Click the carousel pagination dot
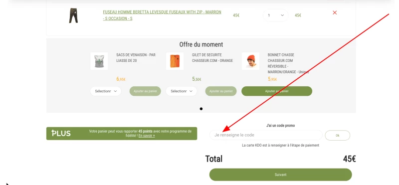The height and width of the screenshot is (185, 399). click(201, 109)
